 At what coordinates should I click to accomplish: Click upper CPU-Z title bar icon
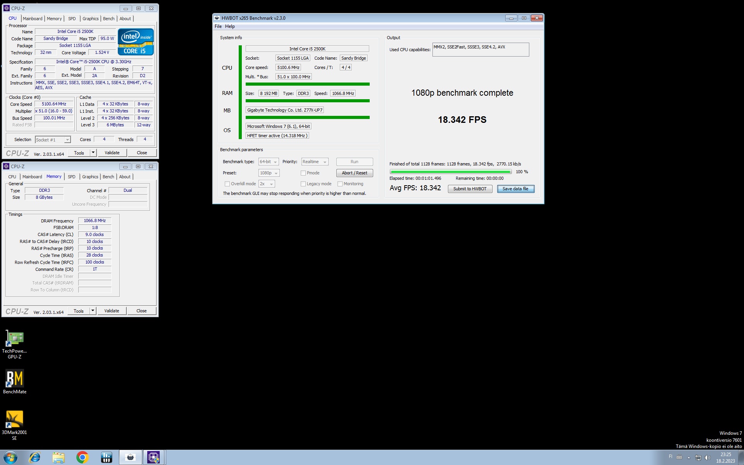[x=7, y=8]
